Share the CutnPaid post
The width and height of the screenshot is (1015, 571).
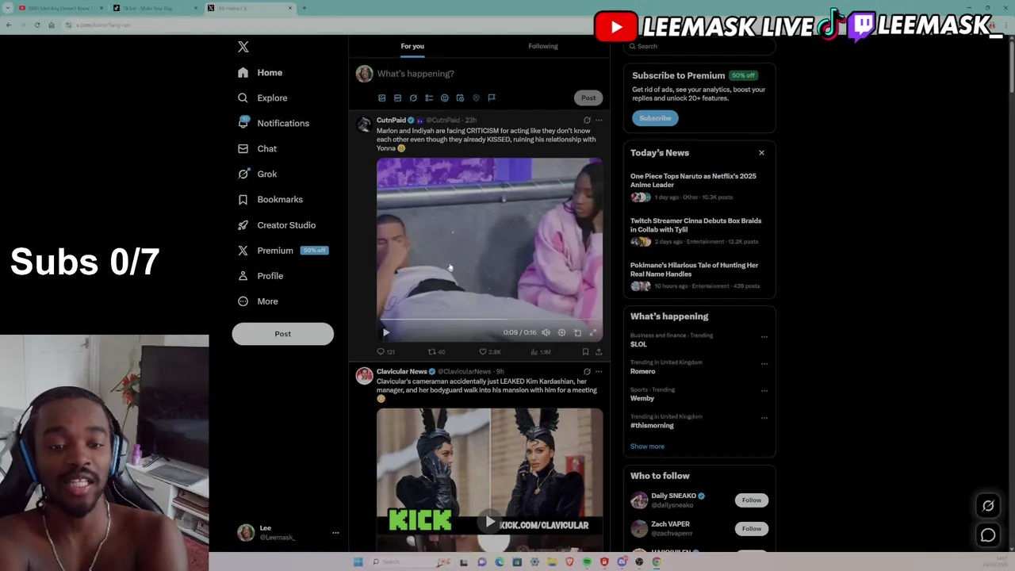click(x=599, y=351)
